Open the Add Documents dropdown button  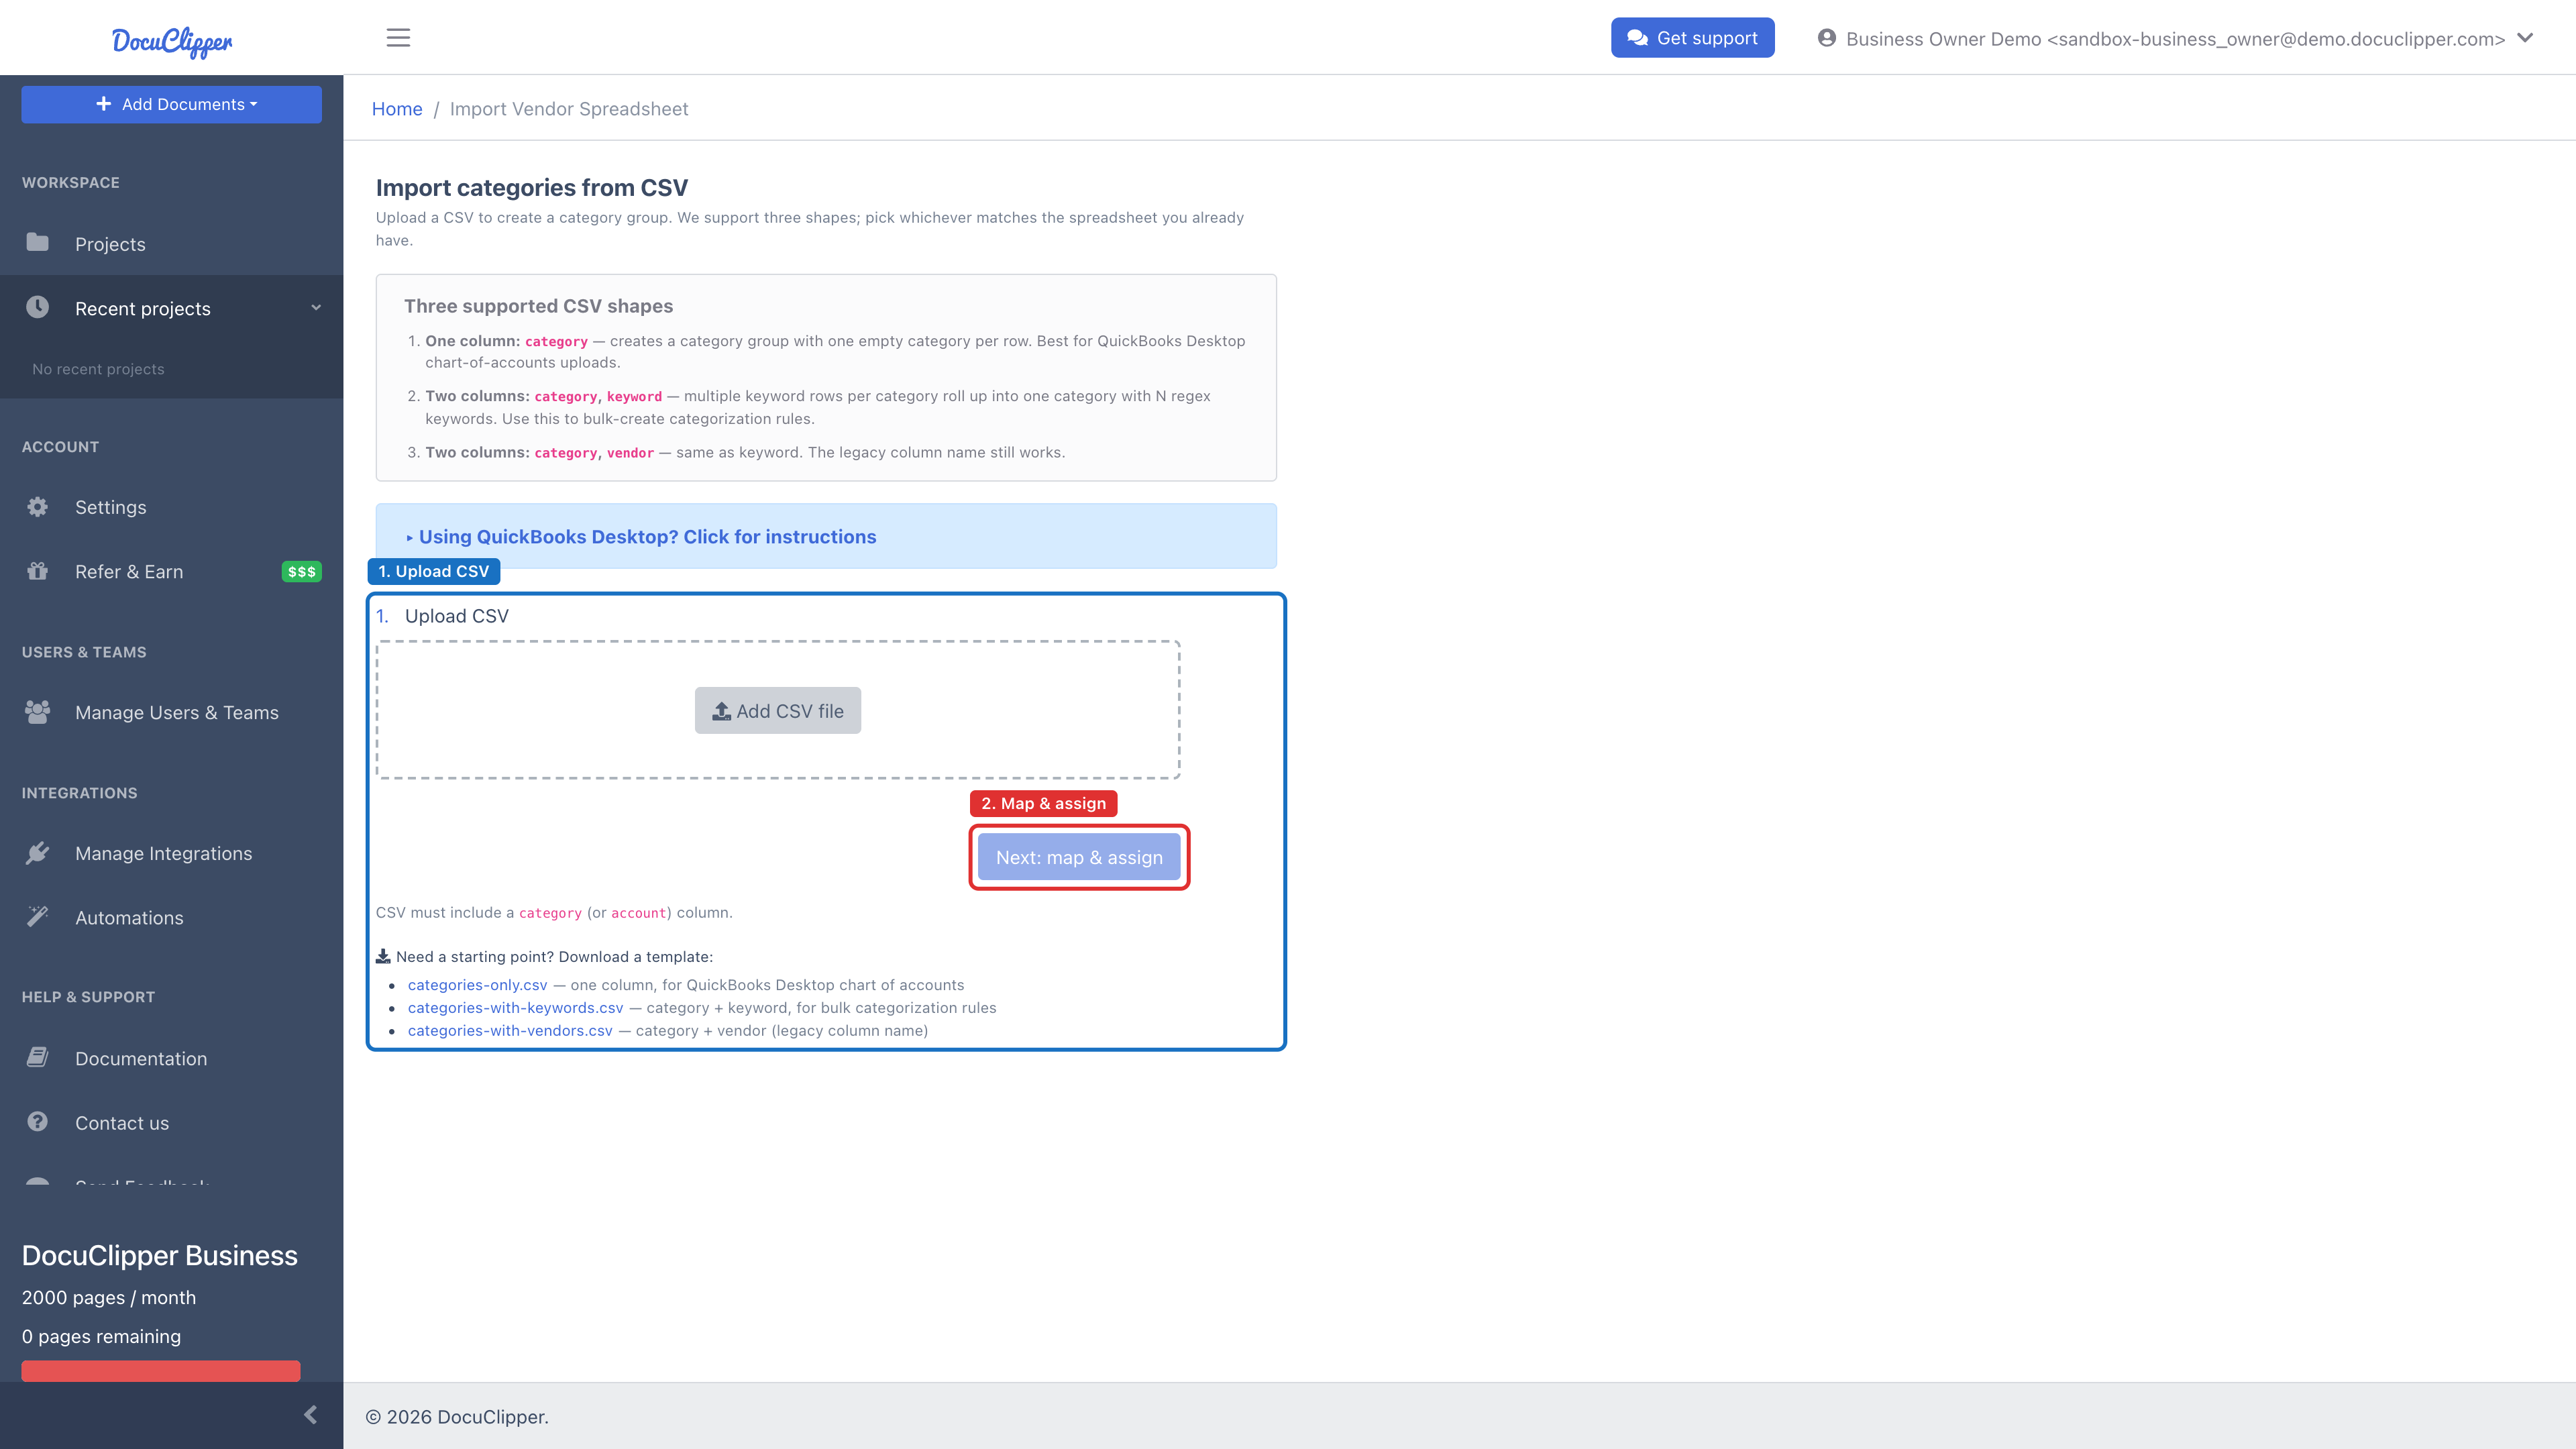[x=172, y=104]
